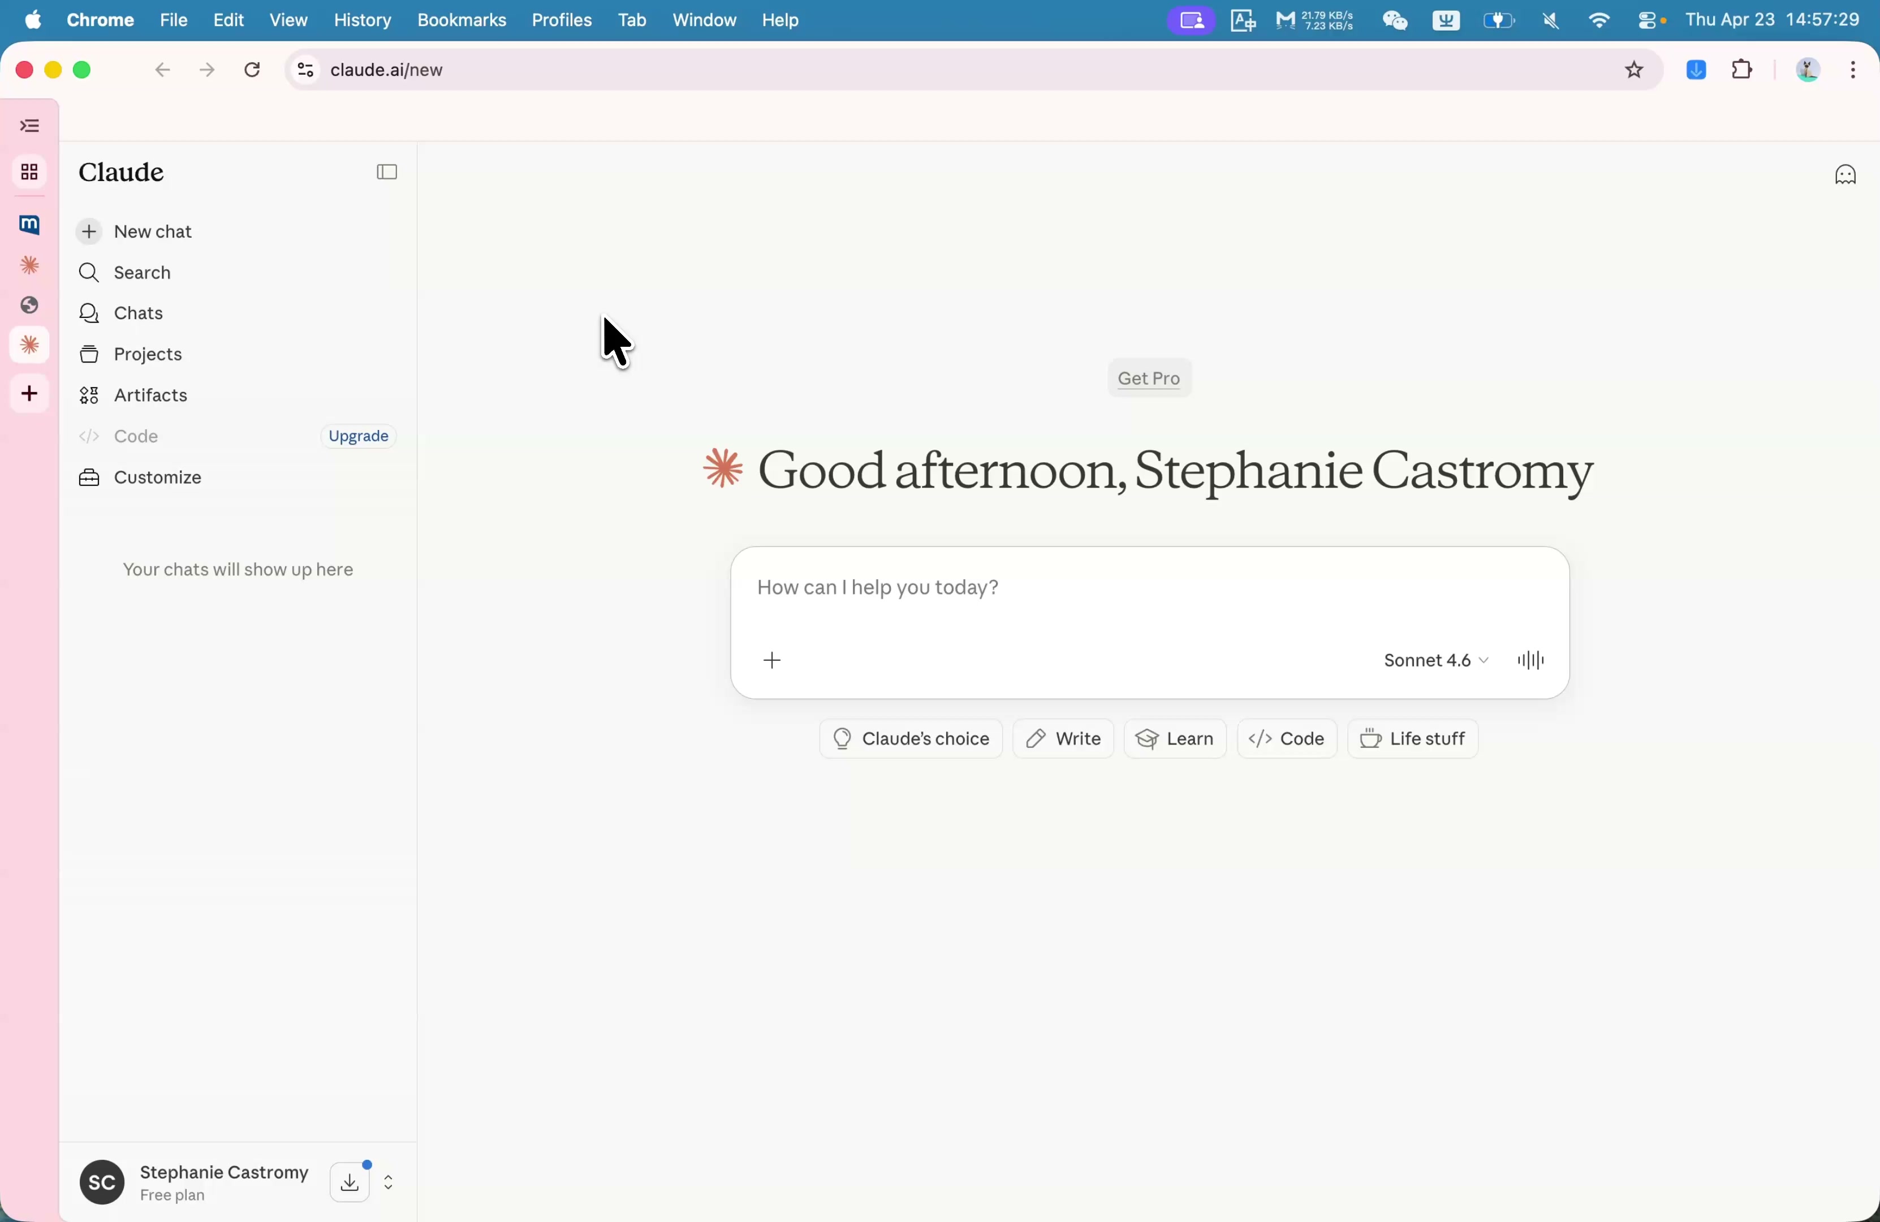Open the globe tab in side strip

click(x=30, y=305)
